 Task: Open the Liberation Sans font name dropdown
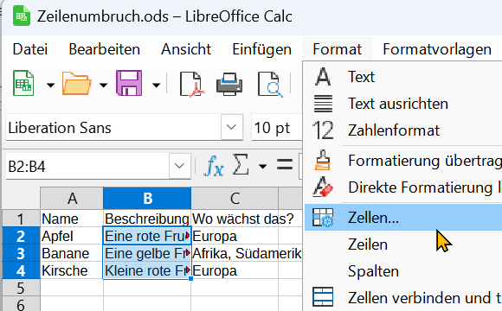[231, 128]
